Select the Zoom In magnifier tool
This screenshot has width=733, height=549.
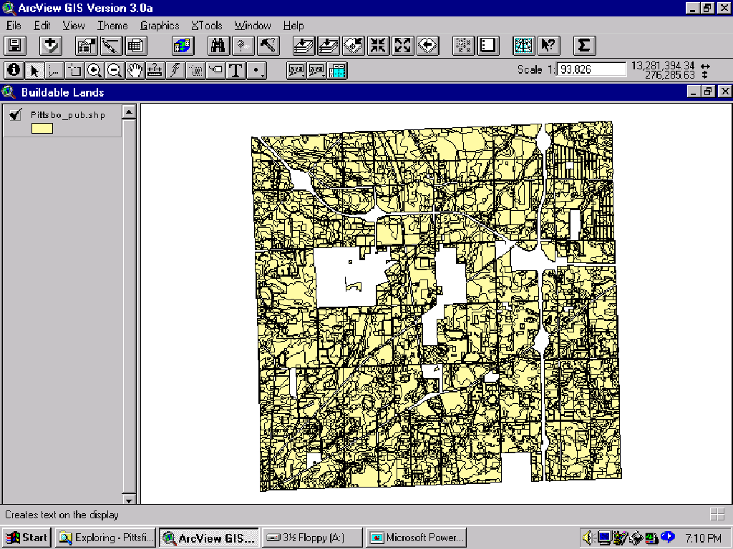coord(94,71)
